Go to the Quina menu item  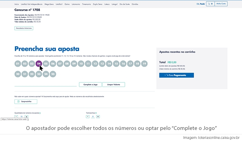click(67, 4)
